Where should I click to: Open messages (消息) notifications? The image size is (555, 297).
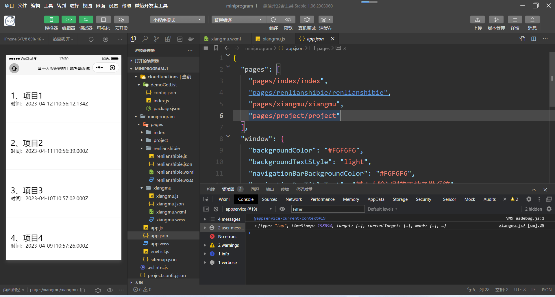(x=532, y=20)
